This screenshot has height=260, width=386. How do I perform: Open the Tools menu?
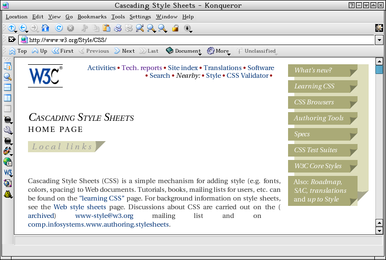(x=118, y=16)
